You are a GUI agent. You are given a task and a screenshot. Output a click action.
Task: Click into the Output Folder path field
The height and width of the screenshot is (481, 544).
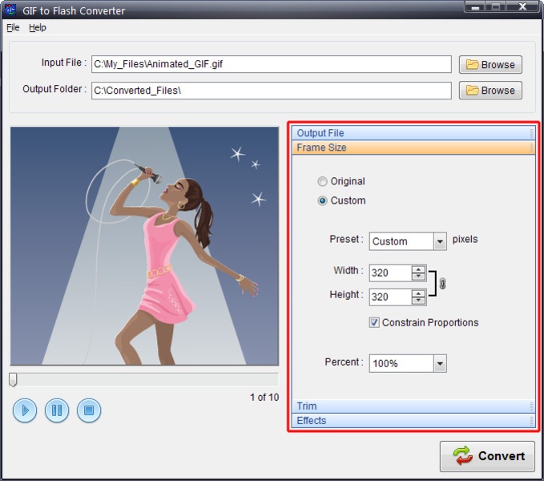click(272, 91)
